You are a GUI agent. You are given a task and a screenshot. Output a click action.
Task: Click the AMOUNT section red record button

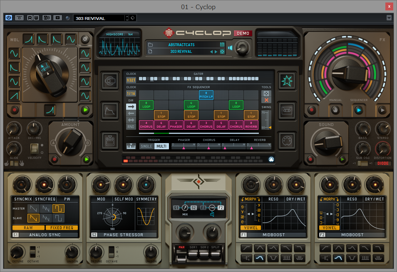click(55, 159)
